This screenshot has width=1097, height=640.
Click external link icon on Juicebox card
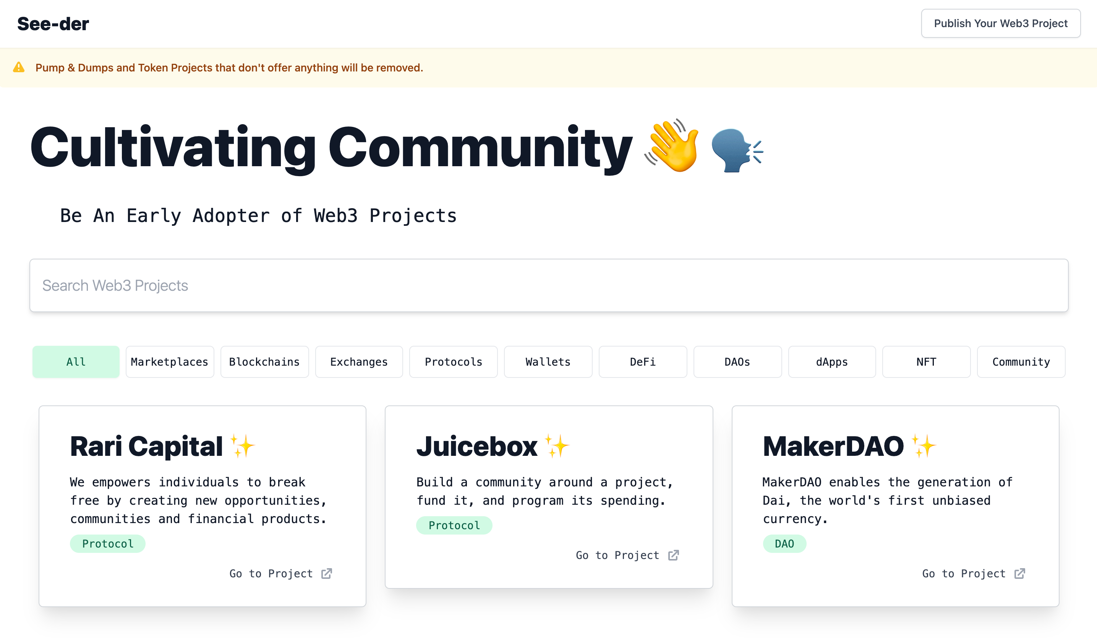673,555
